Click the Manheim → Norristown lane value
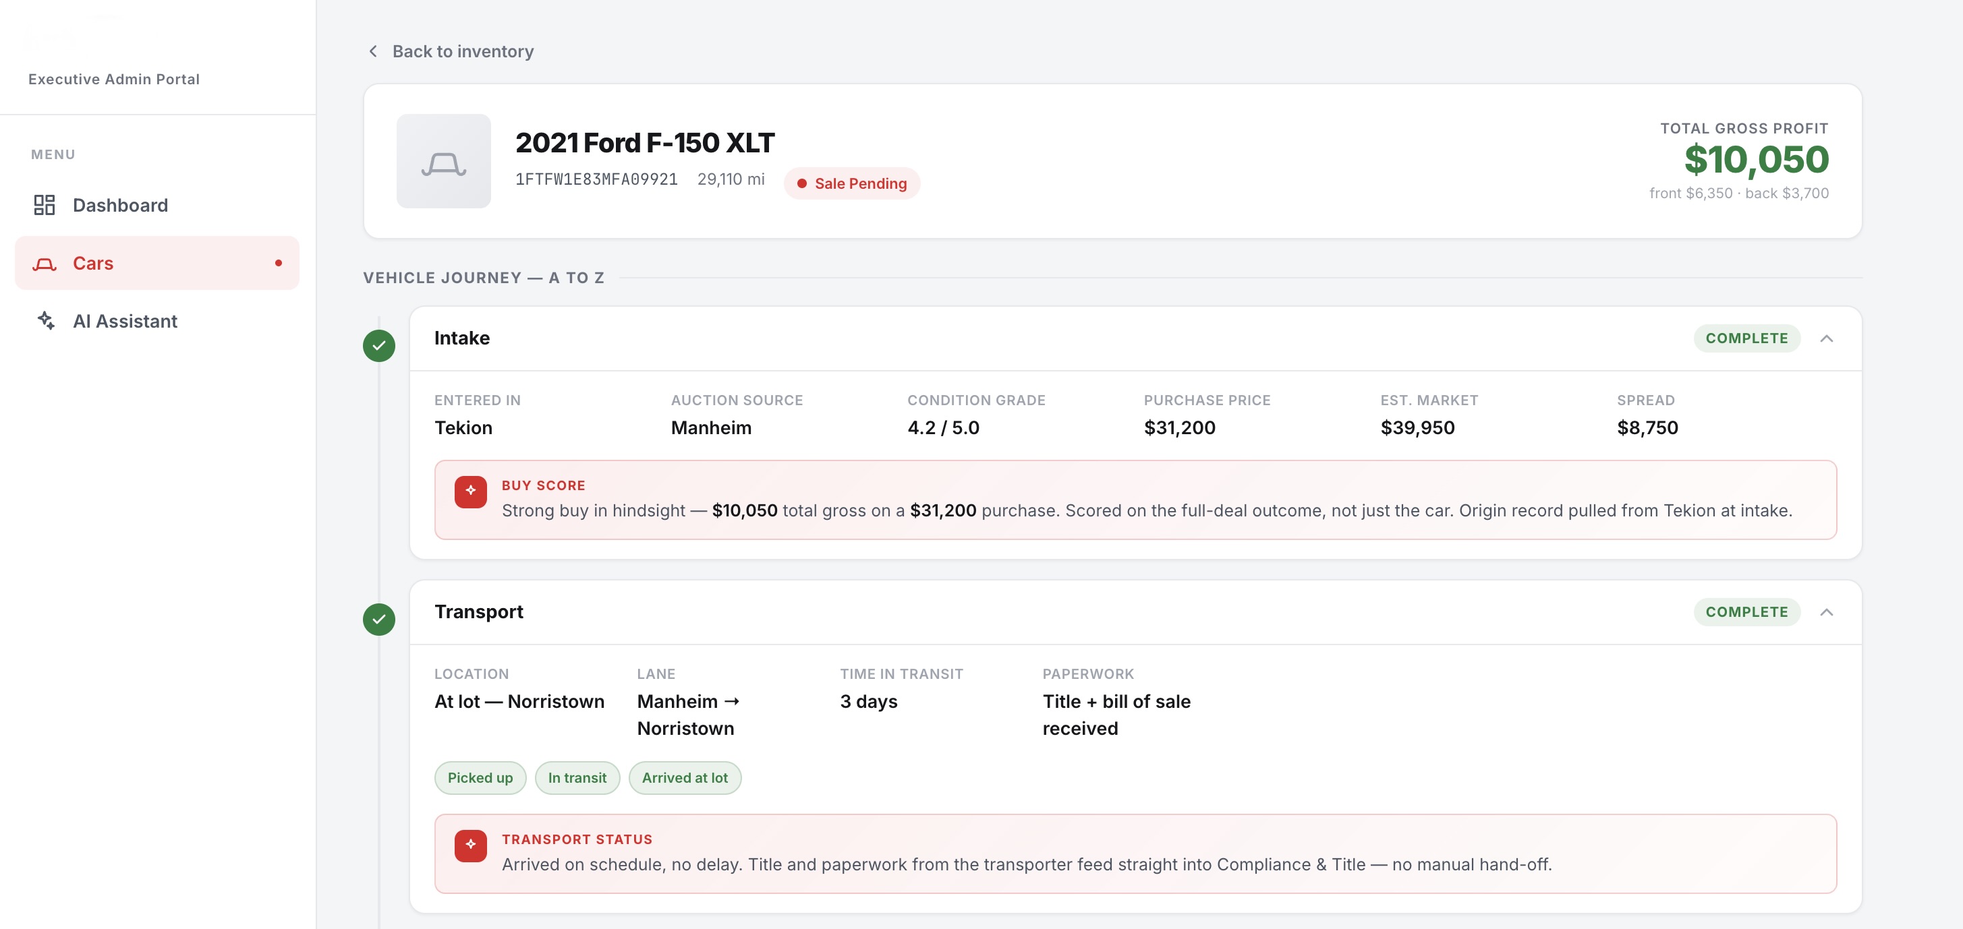Image resolution: width=1963 pixels, height=929 pixels. [688, 715]
